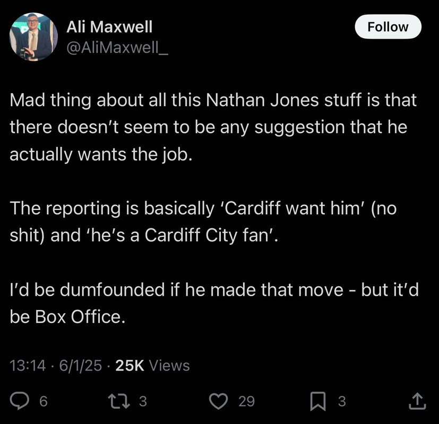Open the Ali Maxwell display name
The image size is (439, 424).
(x=109, y=27)
